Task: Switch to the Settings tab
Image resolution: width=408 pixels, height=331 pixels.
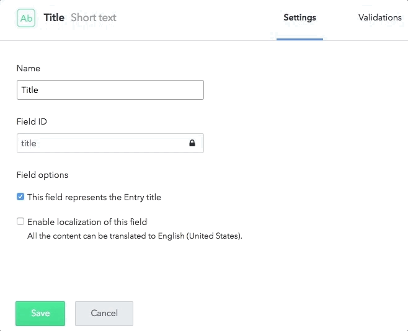Action: [299, 17]
